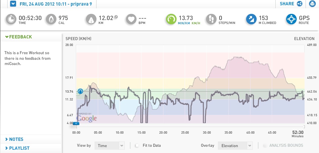
Task: Click the green speedometer pace icon
Action: [171, 19]
